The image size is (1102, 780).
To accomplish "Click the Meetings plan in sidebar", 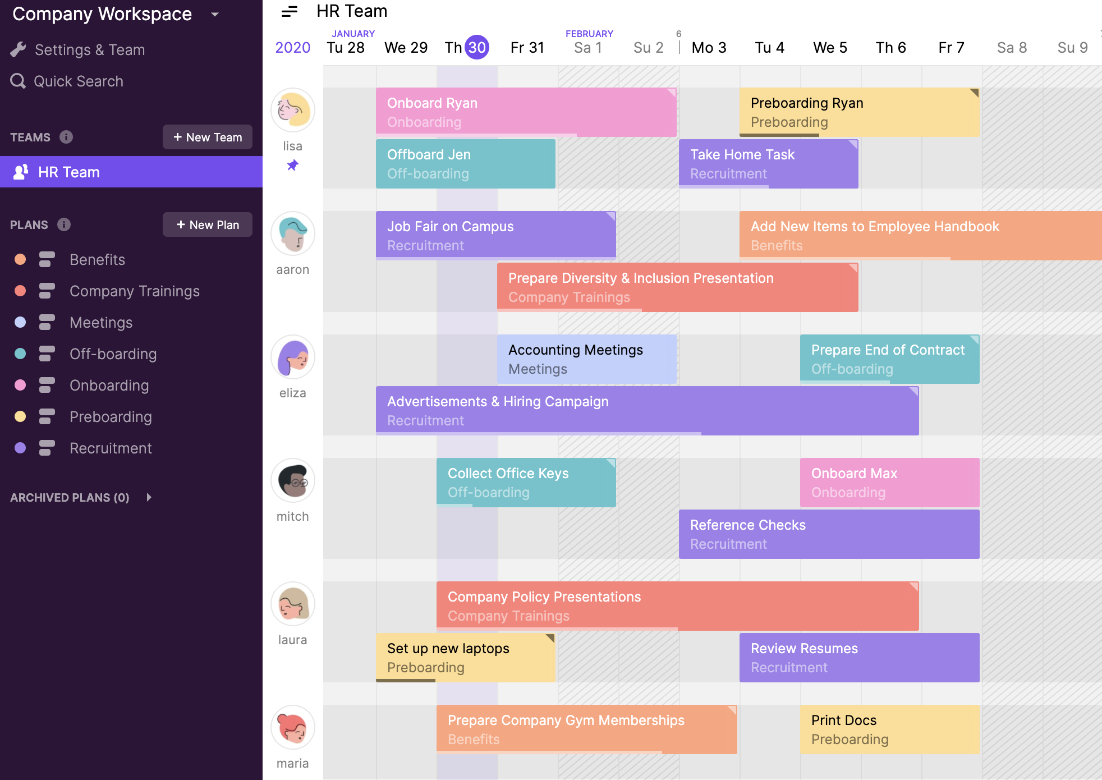I will pos(101,322).
